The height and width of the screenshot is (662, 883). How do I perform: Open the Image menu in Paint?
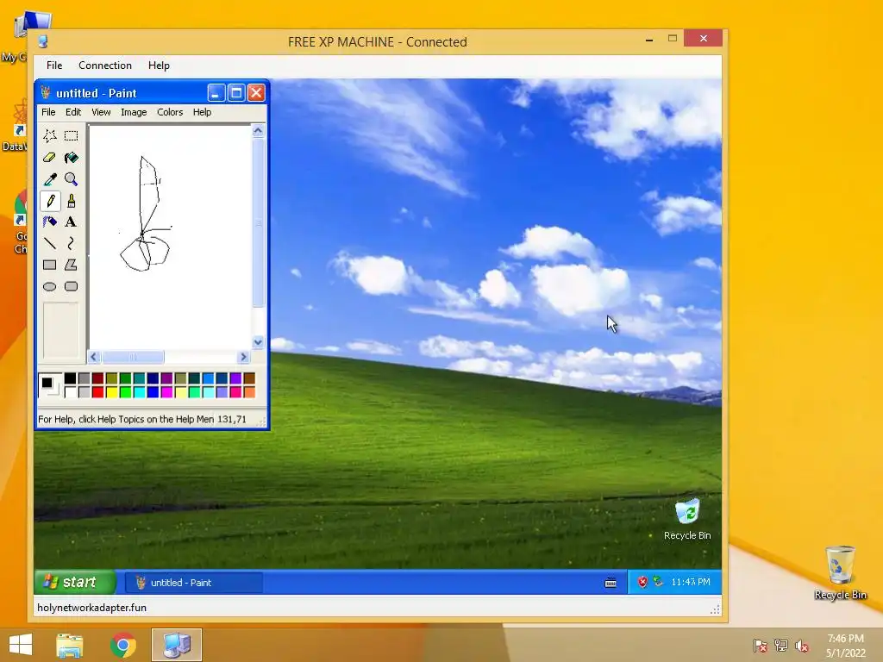134,112
